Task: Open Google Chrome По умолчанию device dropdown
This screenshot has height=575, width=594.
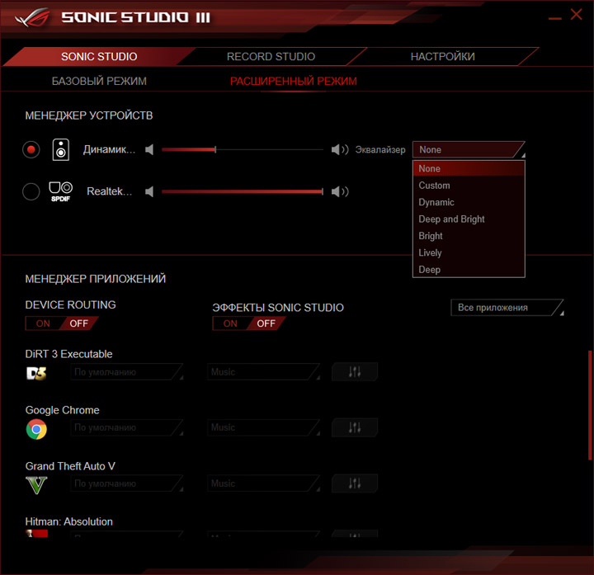Action: pyautogui.click(x=126, y=427)
